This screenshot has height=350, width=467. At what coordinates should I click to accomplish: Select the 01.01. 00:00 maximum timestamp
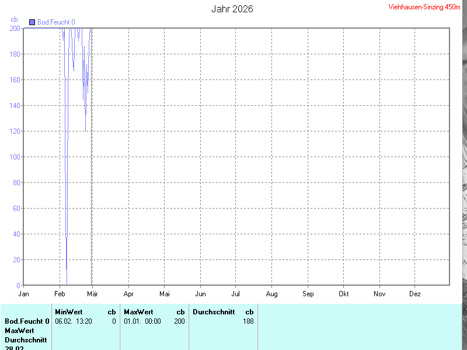coord(142,321)
